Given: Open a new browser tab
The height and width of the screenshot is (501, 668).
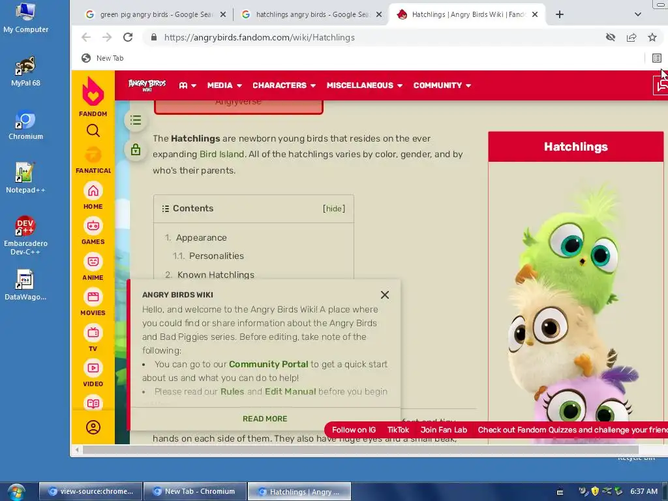Looking at the screenshot, I should 559,14.
